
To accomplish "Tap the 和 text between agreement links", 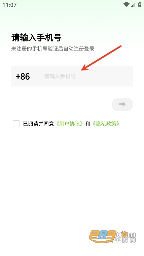I will [x=88, y=124].
